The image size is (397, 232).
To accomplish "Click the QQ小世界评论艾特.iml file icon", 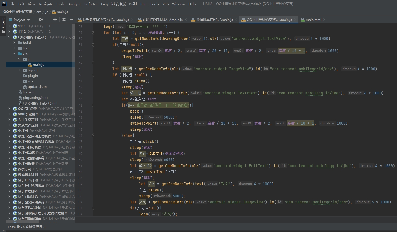I will [20, 103].
